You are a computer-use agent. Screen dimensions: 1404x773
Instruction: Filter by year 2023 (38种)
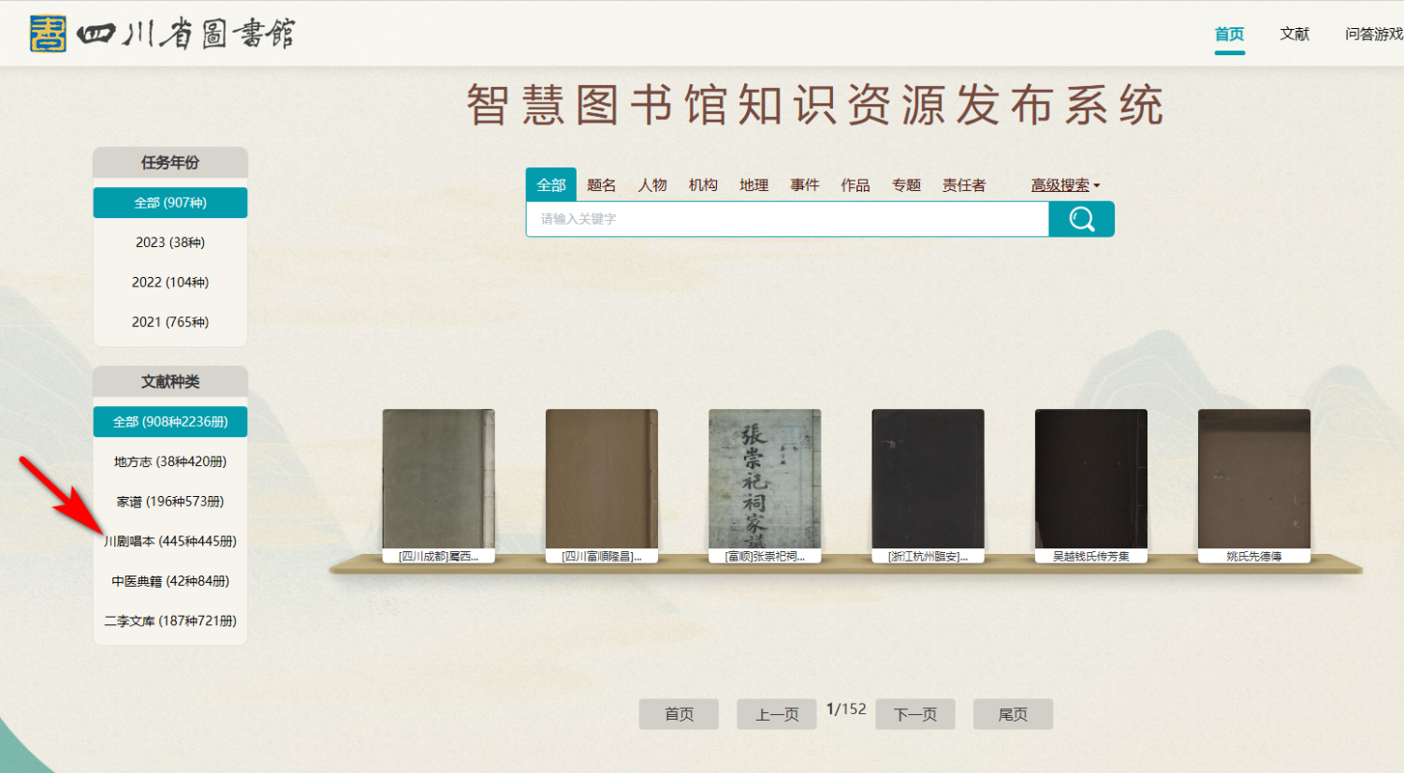pyautogui.click(x=170, y=242)
